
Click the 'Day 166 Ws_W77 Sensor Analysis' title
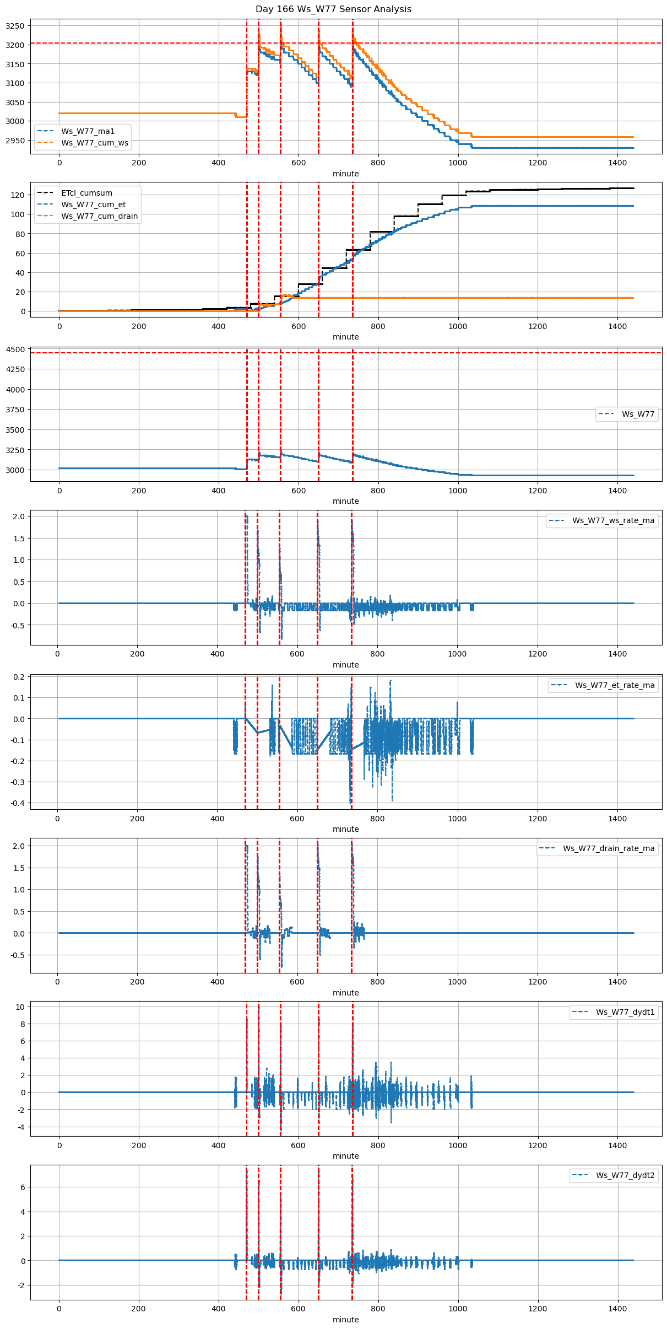click(x=333, y=9)
